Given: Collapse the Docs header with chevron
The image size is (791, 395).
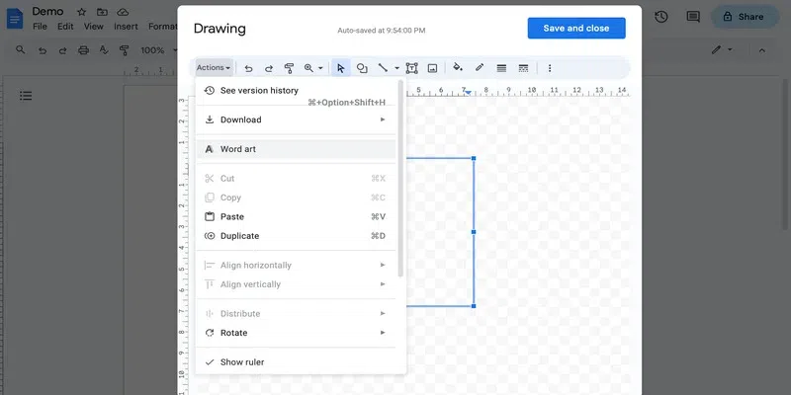Looking at the screenshot, I should click(762, 50).
